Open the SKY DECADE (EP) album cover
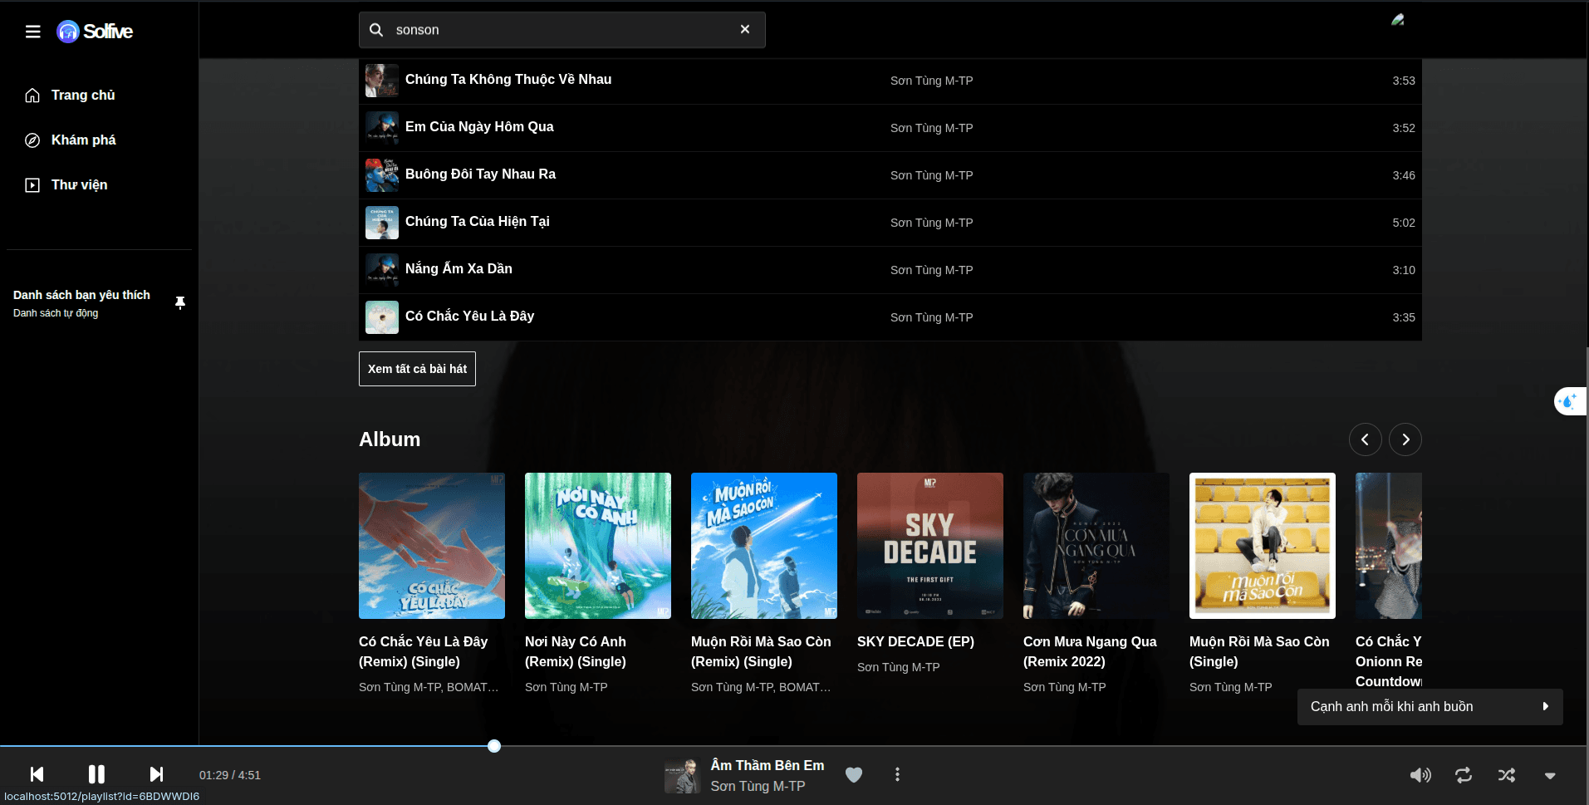Image resolution: width=1589 pixels, height=805 pixels. tap(930, 546)
